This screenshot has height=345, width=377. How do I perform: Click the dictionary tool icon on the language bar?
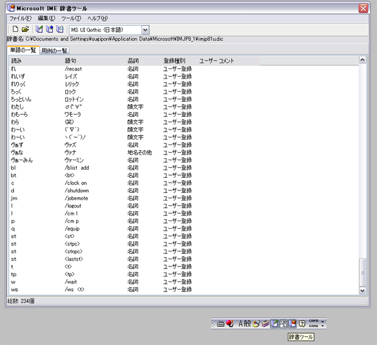tap(293, 324)
